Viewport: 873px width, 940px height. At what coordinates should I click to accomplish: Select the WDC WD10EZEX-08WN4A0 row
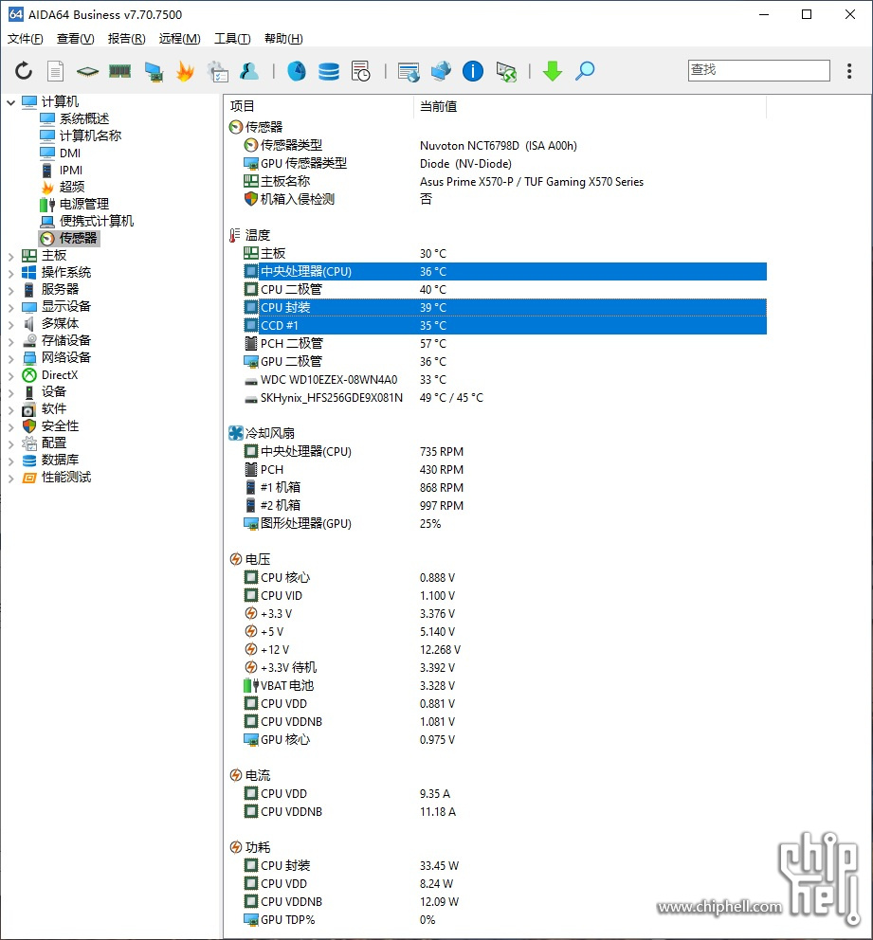[504, 379]
